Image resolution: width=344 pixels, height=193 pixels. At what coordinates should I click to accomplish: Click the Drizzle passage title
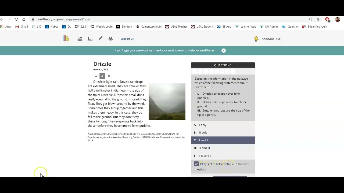pos(102,64)
